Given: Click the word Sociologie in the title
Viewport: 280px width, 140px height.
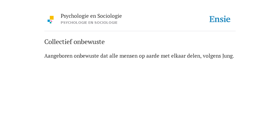Looking at the screenshot, I should coord(109,16).
